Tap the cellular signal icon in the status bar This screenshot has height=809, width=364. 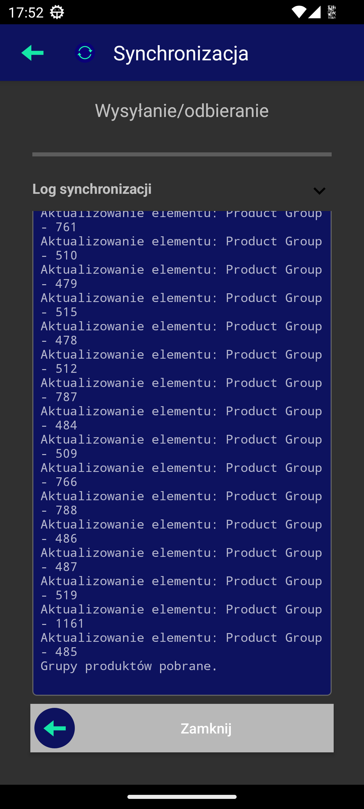pos(314,12)
